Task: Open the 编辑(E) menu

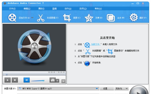Action: tap(27, 9)
